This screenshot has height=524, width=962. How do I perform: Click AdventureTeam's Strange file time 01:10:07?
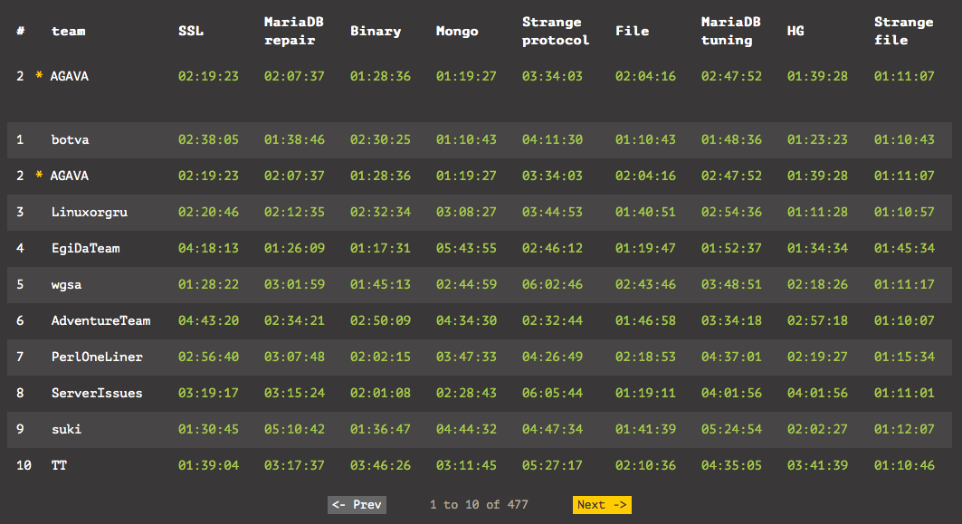(904, 320)
